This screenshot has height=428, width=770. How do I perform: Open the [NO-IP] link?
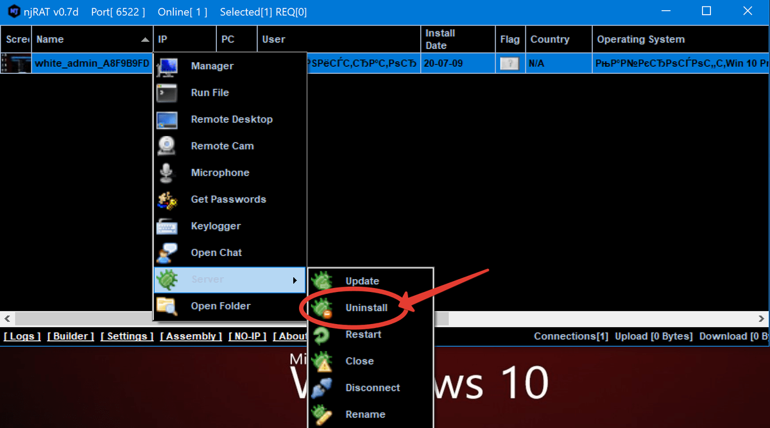[x=248, y=336]
